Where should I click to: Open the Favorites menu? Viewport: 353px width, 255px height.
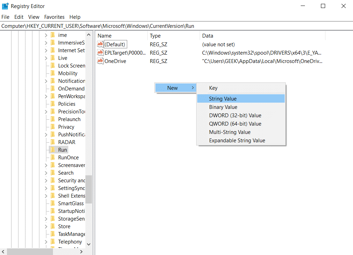[x=54, y=17]
